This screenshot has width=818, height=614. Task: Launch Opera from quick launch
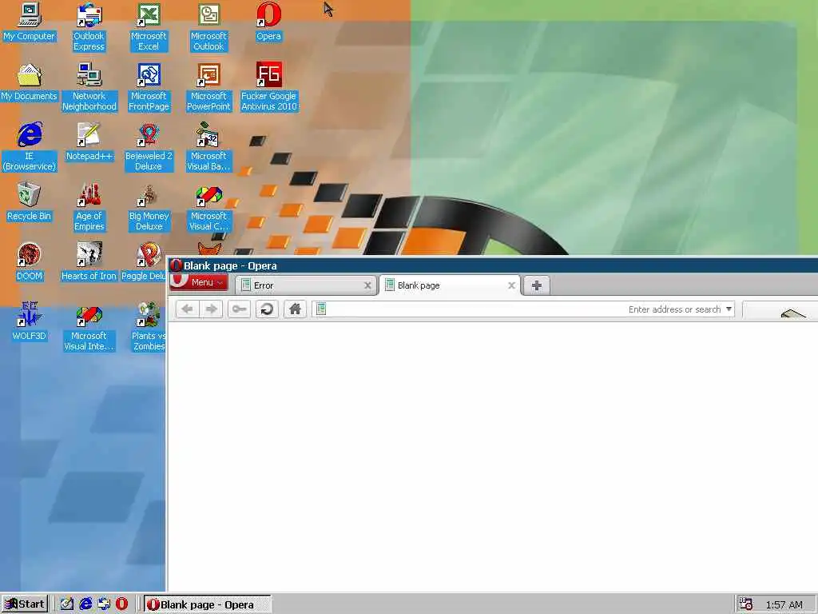[121, 604]
